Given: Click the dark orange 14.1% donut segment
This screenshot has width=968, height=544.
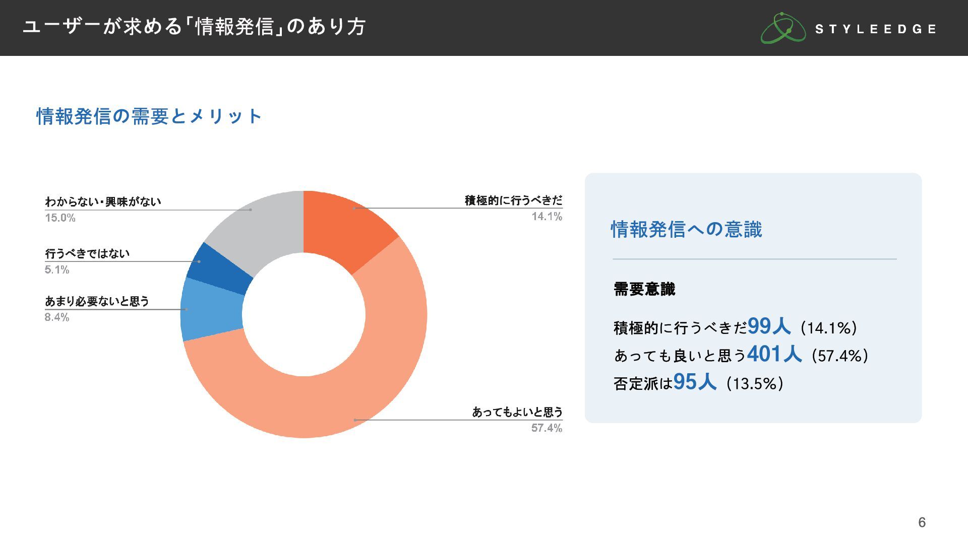Looking at the screenshot, I should (x=349, y=227).
